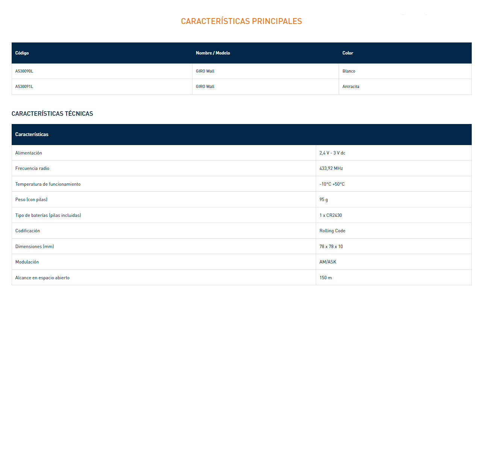Select the Temperatura de funcionamiento label
483x451 pixels.
point(48,184)
